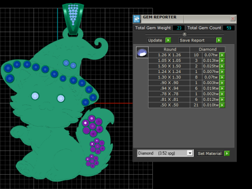Click the 0.013tw weight cell
This screenshot has width=252, height=189.
pyautogui.click(x=211, y=60)
